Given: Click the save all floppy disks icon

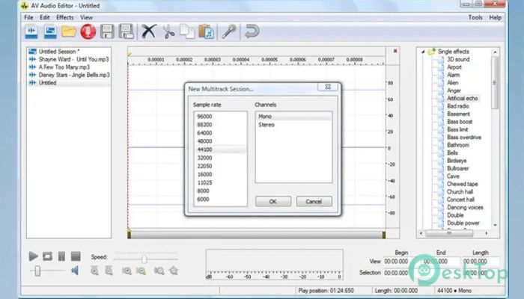Looking at the screenshot, I should (127, 31).
